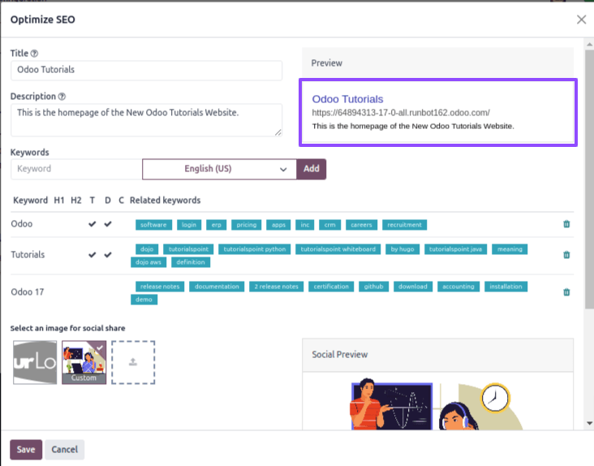Click the 'release notes' tag in Odoo 17 row

coord(160,287)
